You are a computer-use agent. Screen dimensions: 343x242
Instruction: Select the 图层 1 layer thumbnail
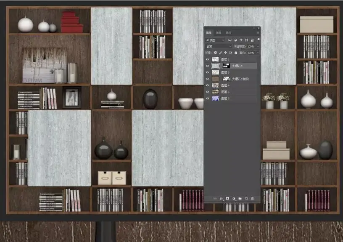[215, 59]
